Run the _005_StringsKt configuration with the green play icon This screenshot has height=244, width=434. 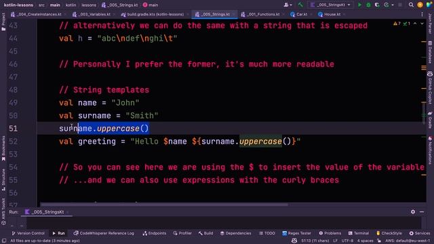(x=359, y=5)
